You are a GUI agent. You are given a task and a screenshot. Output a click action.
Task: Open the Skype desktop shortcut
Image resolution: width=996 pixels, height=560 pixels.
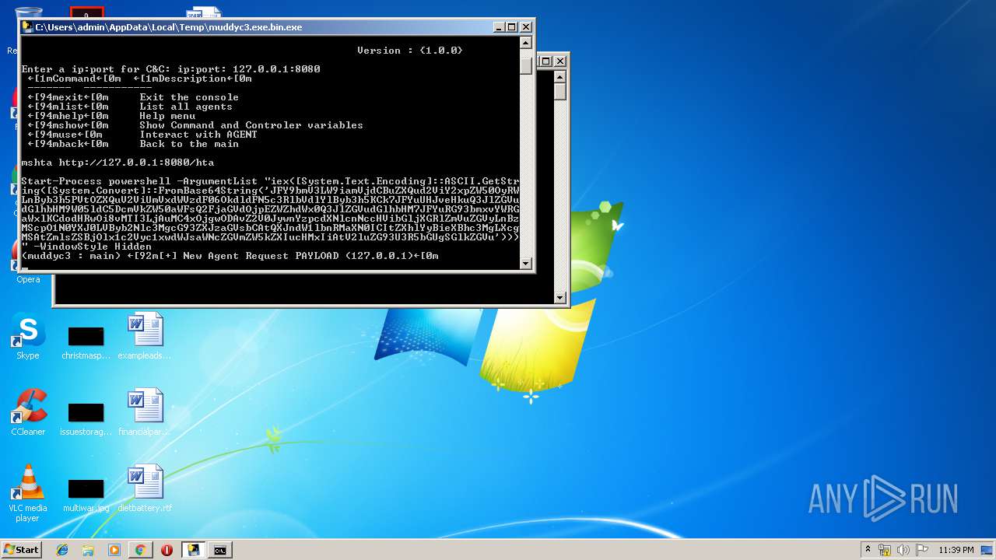(27, 336)
